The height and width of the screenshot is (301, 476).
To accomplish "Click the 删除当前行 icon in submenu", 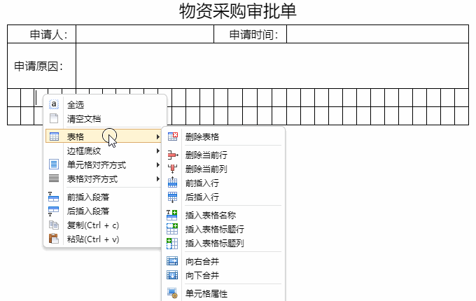I will tap(173, 155).
